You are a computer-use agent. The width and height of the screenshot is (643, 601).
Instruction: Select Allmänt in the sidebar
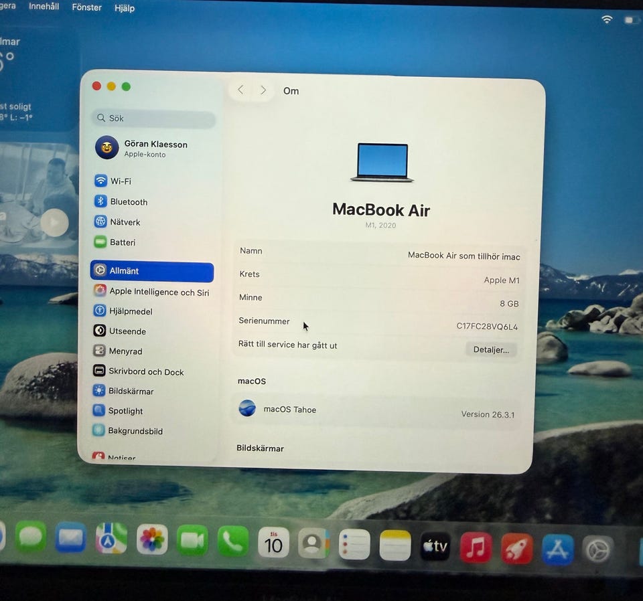click(x=152, y=272)
